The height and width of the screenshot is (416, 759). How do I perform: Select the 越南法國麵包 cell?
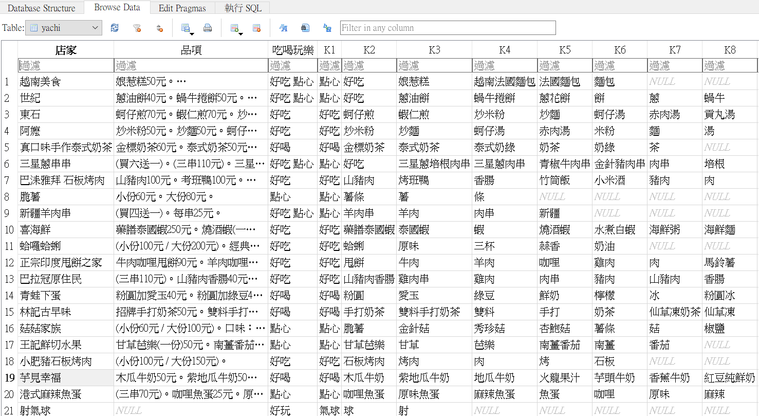tap(505, 82)
